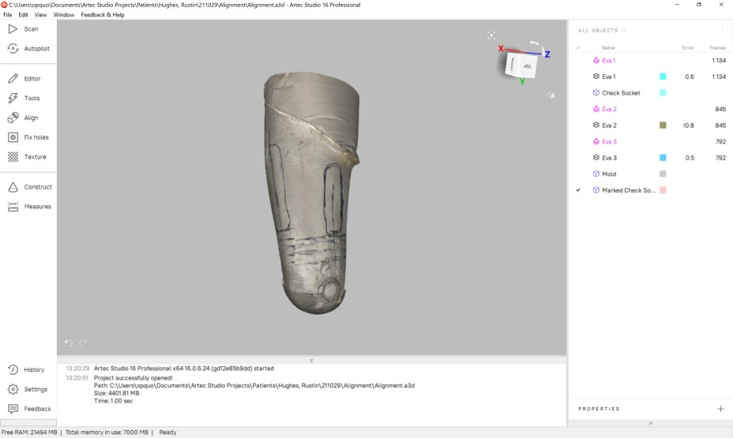This screenshot has width=733, height=438.
Task: Open the View menu
Action: [x=40, y=15]
